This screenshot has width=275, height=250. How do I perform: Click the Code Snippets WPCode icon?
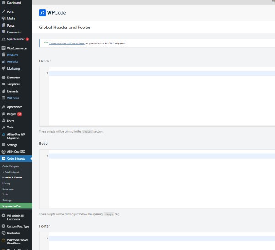[x=4, y=159]
